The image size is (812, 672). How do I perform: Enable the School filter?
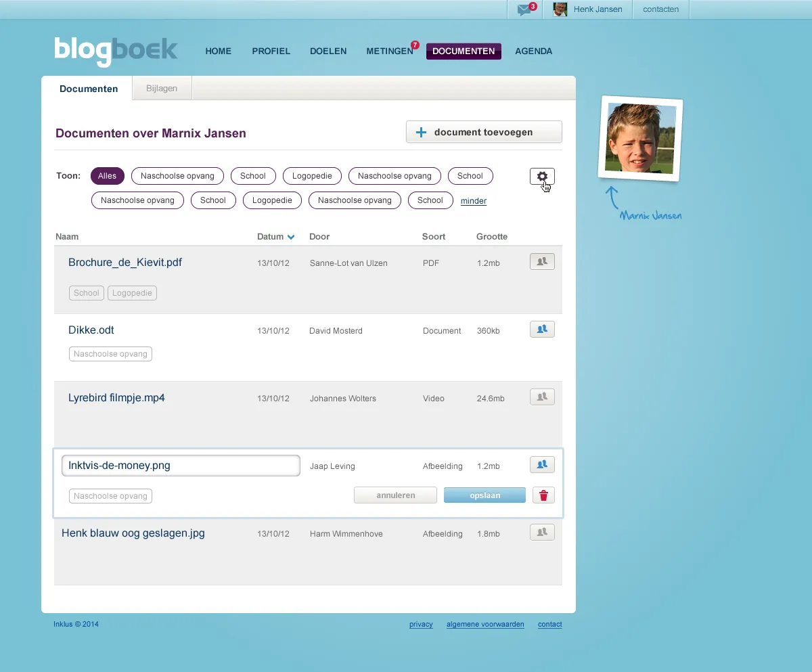(x=252, y=175)
